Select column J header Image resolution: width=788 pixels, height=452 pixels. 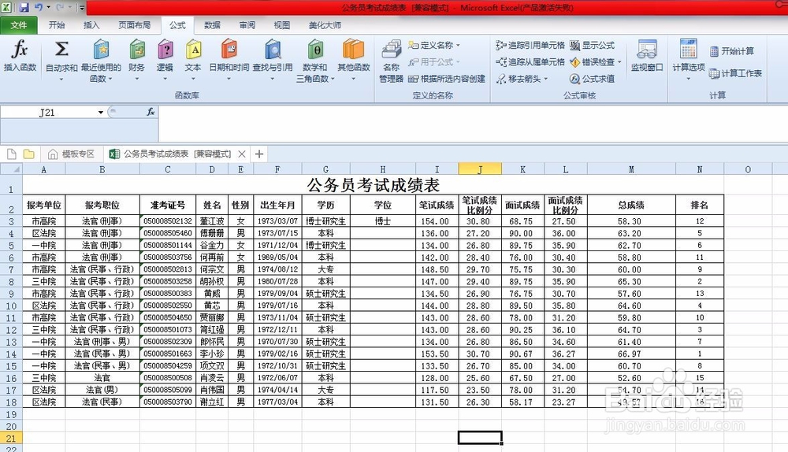[480, 169]
